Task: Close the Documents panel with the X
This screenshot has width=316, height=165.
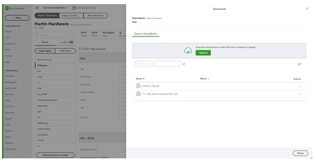Action: coord(307,8)
